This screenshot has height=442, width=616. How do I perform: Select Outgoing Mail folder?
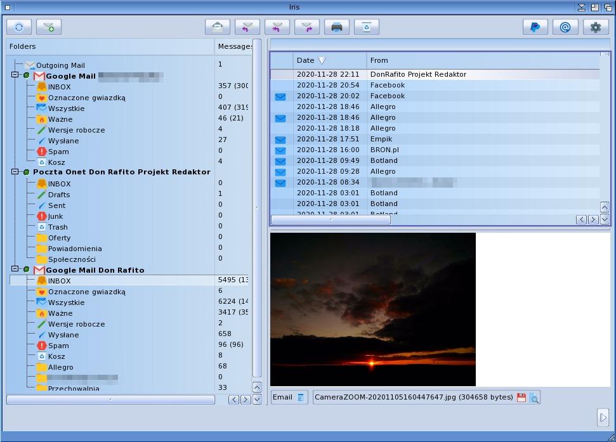60,65
